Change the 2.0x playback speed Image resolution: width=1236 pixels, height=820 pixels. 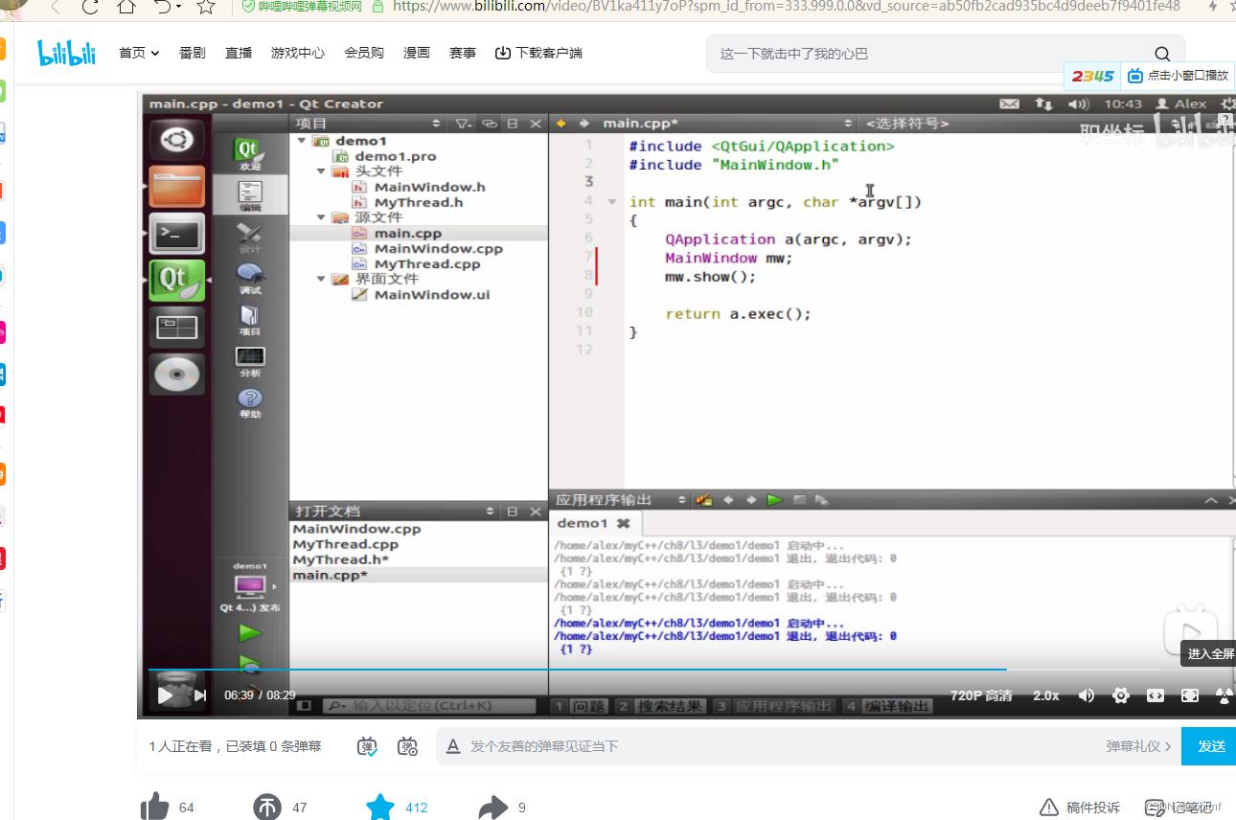tap(1046, 695)
